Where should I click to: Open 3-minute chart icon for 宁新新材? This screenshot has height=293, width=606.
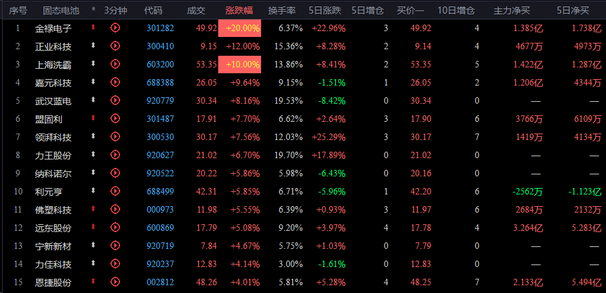pyautogui.click(x=115, y=245)
